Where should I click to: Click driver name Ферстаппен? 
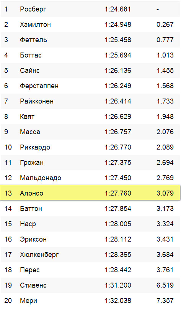point(39,86)
